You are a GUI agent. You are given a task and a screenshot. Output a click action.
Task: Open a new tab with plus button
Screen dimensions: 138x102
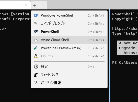(35, 5)
